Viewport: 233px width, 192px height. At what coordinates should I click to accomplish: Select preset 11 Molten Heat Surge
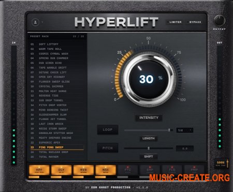tap(57, 91)
